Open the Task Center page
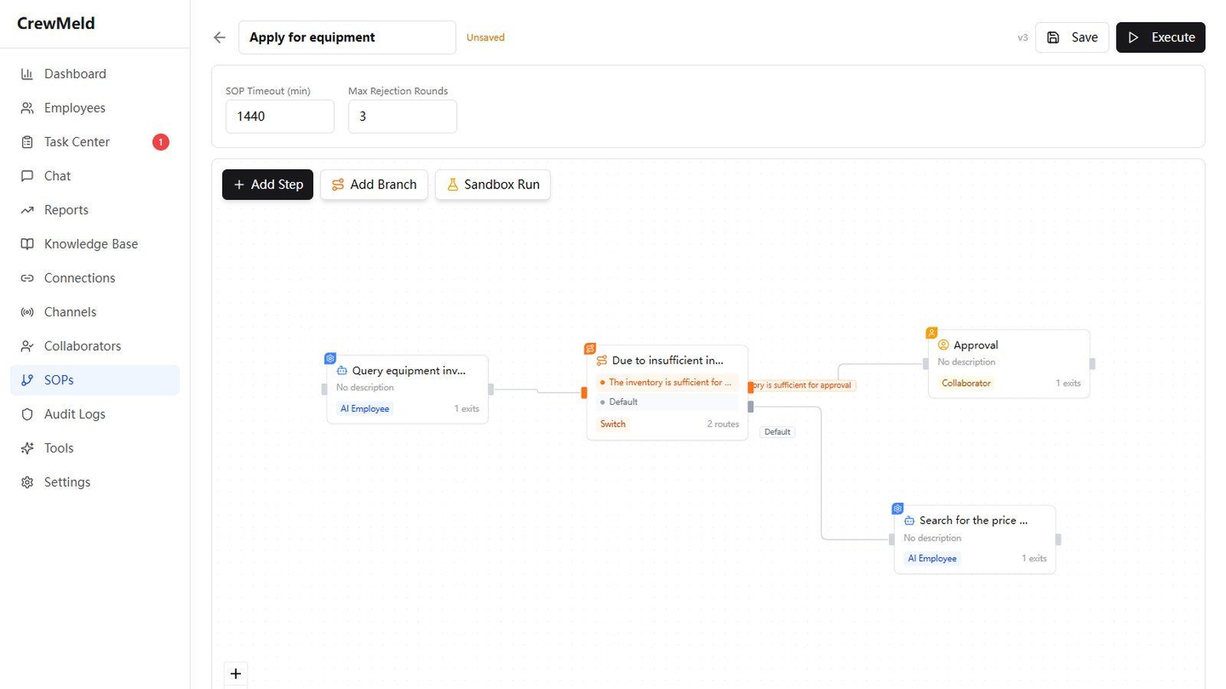The image size is (1226, 689). coord(95,142)
